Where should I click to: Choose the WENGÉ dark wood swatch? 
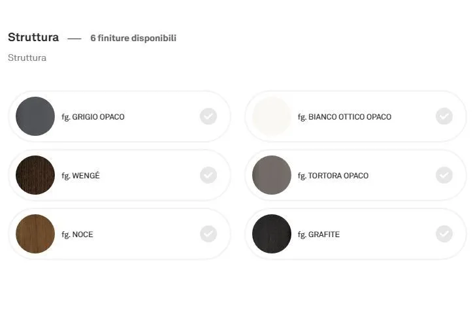pos(35,175)
